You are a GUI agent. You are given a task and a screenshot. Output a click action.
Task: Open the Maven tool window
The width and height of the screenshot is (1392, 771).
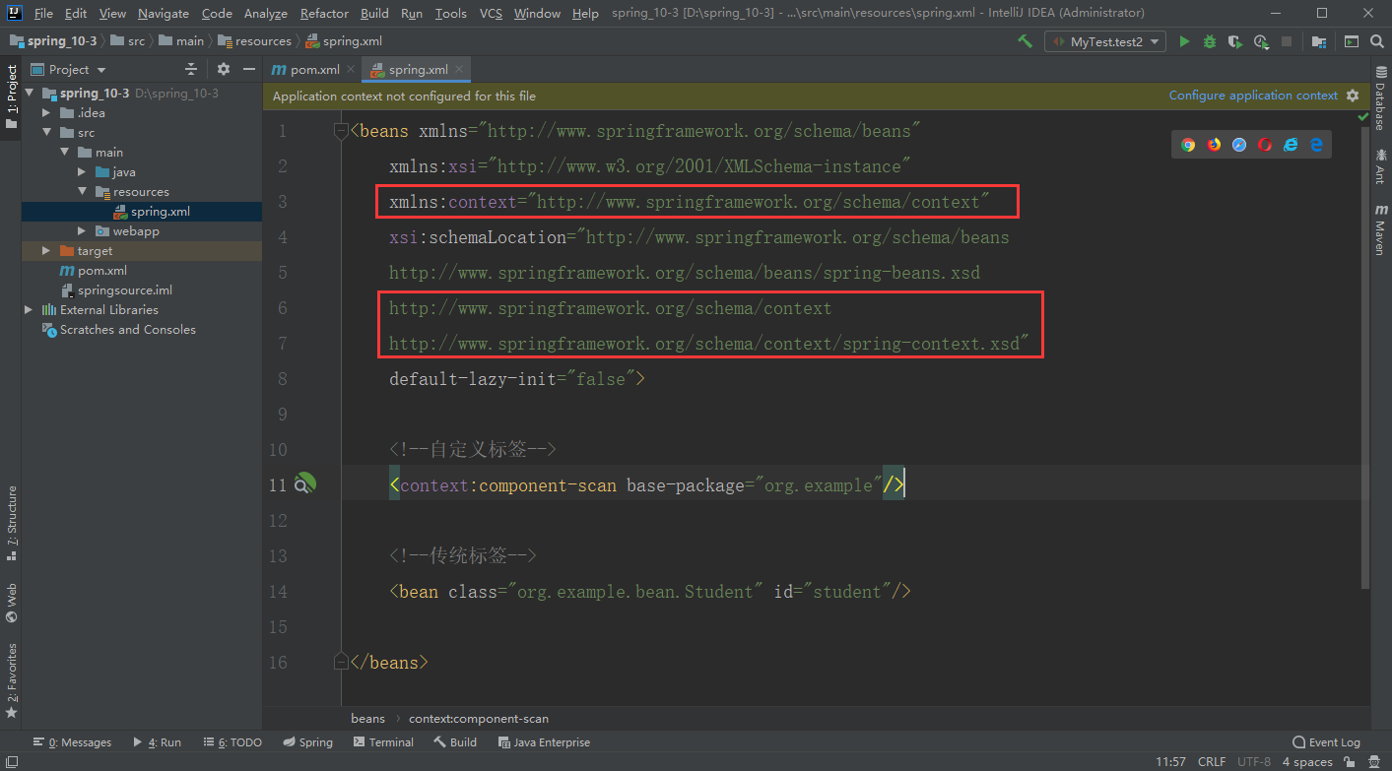[1380, 230]
